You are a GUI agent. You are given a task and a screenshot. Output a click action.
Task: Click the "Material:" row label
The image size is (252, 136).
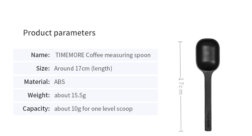coord(37,82)
